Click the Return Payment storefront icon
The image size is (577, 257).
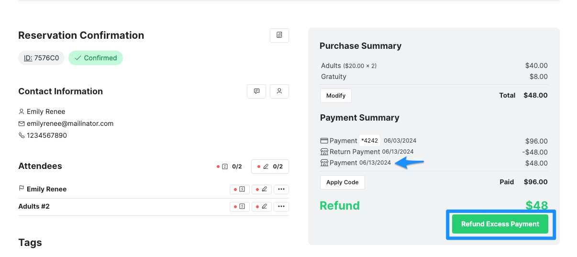[324, 152]
